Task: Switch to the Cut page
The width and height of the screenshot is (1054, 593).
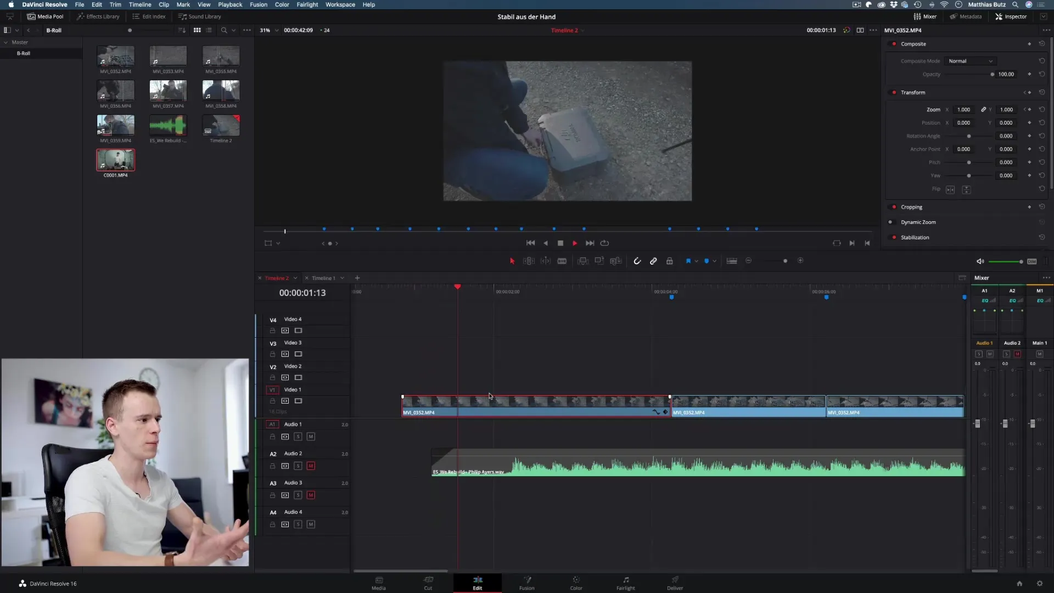Action: [428, 583]
